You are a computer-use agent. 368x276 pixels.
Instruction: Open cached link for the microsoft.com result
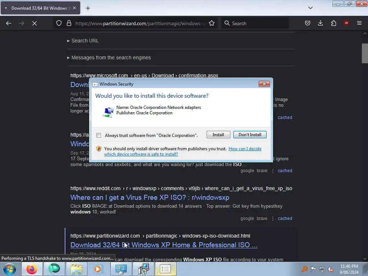pos(285,118)
